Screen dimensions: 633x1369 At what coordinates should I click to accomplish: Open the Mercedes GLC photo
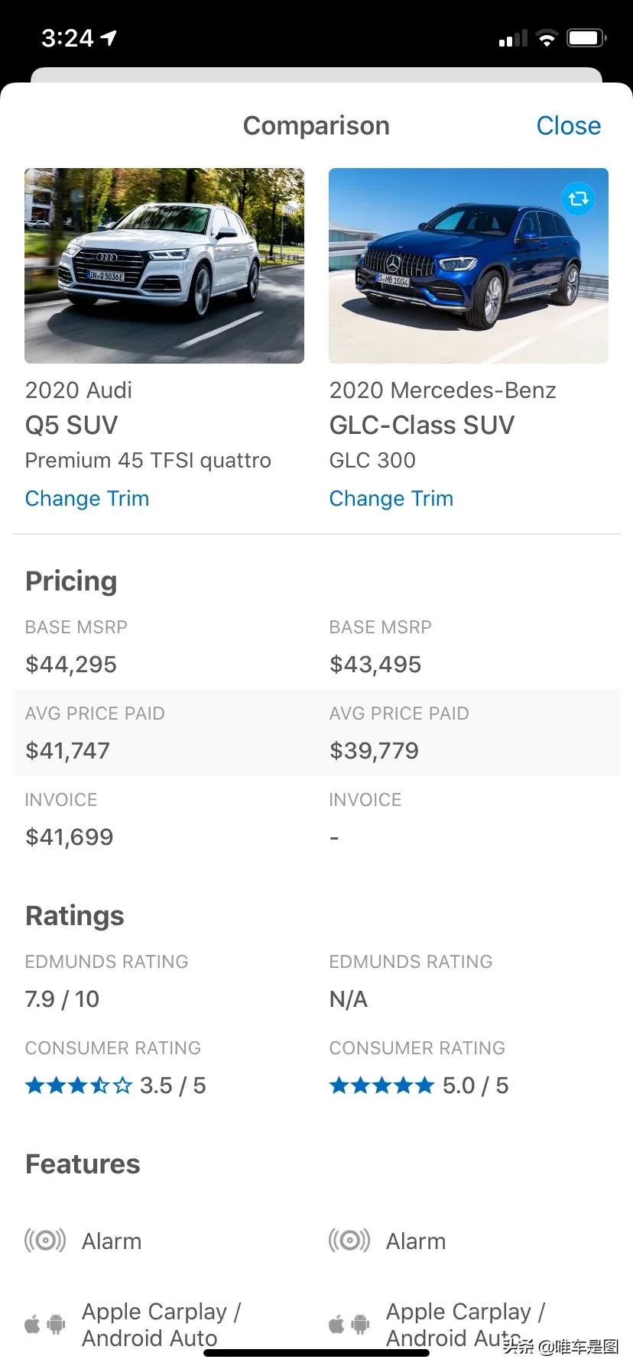(469, 266)
